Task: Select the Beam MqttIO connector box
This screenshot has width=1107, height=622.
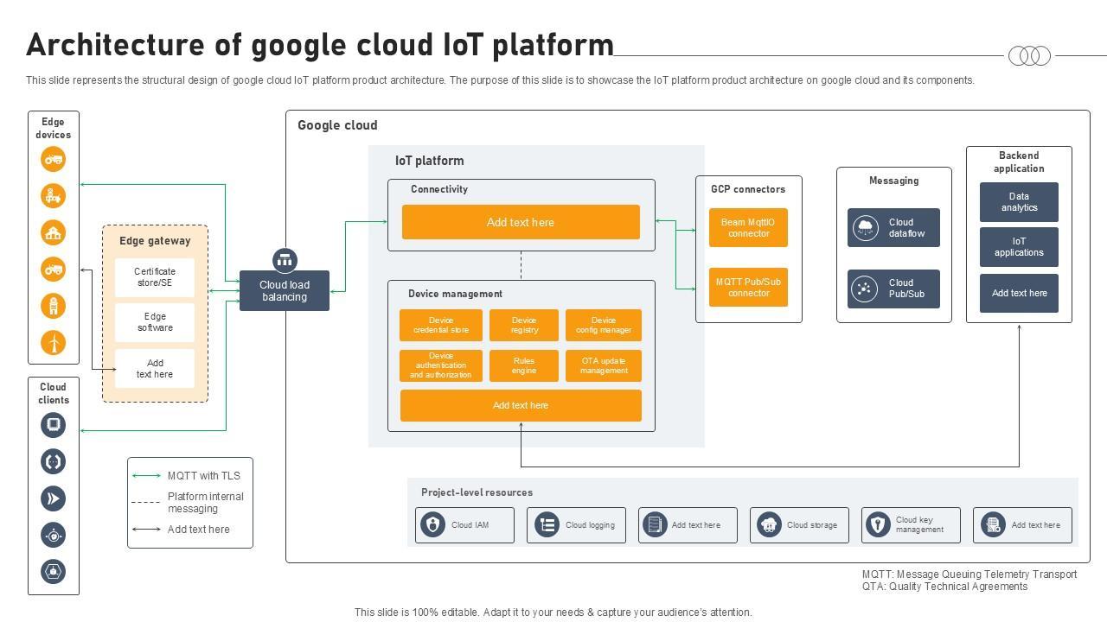Action: coord(749,227)
